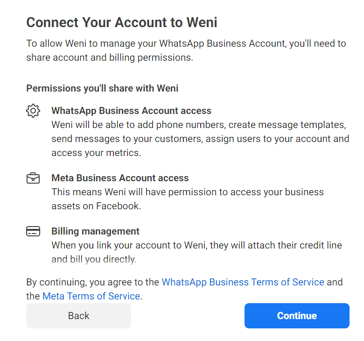Click the "Permissions you'll share with Weni" subheading
The width and height of the screenshot is (364, 341).
pyautogui.click(x=102, y=88)
